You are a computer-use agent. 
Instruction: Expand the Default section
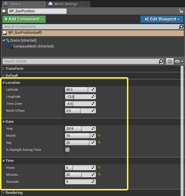point(4,75)
